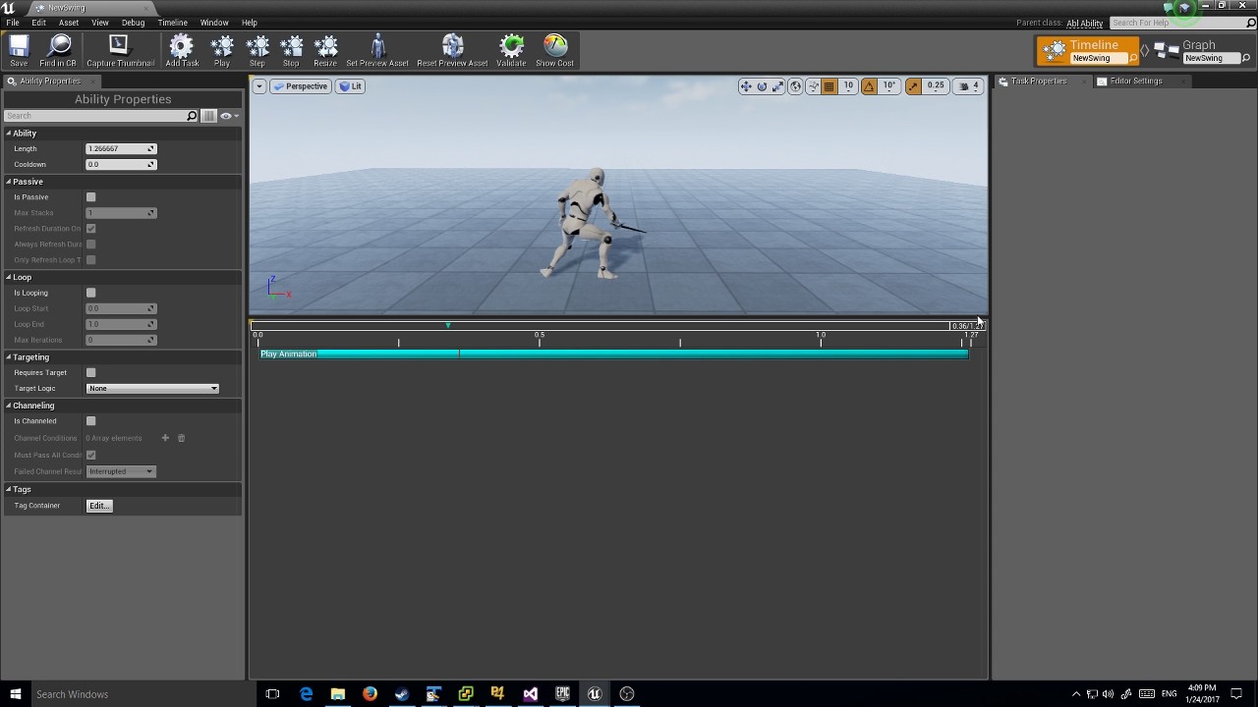Screen dimensions: 1258x707
Task: Switch to the Editor Settings tab
Action: (1135, 81)
